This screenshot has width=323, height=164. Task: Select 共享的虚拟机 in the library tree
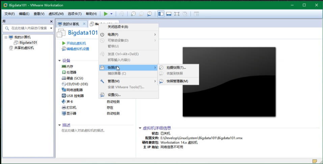click(x=24, y=48)
